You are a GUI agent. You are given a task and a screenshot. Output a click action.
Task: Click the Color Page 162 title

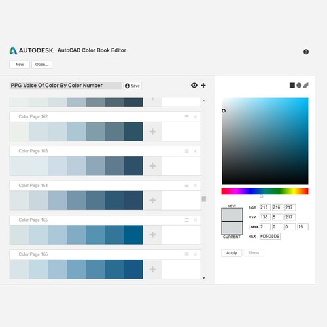tap(33, 116)
